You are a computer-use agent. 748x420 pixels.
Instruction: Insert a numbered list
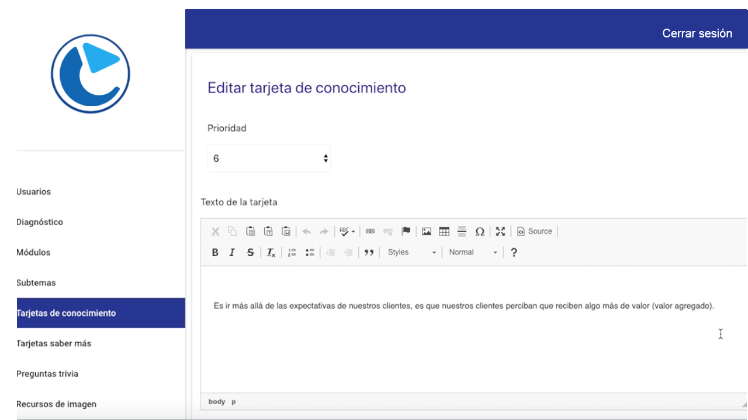(x=292, y=252)
